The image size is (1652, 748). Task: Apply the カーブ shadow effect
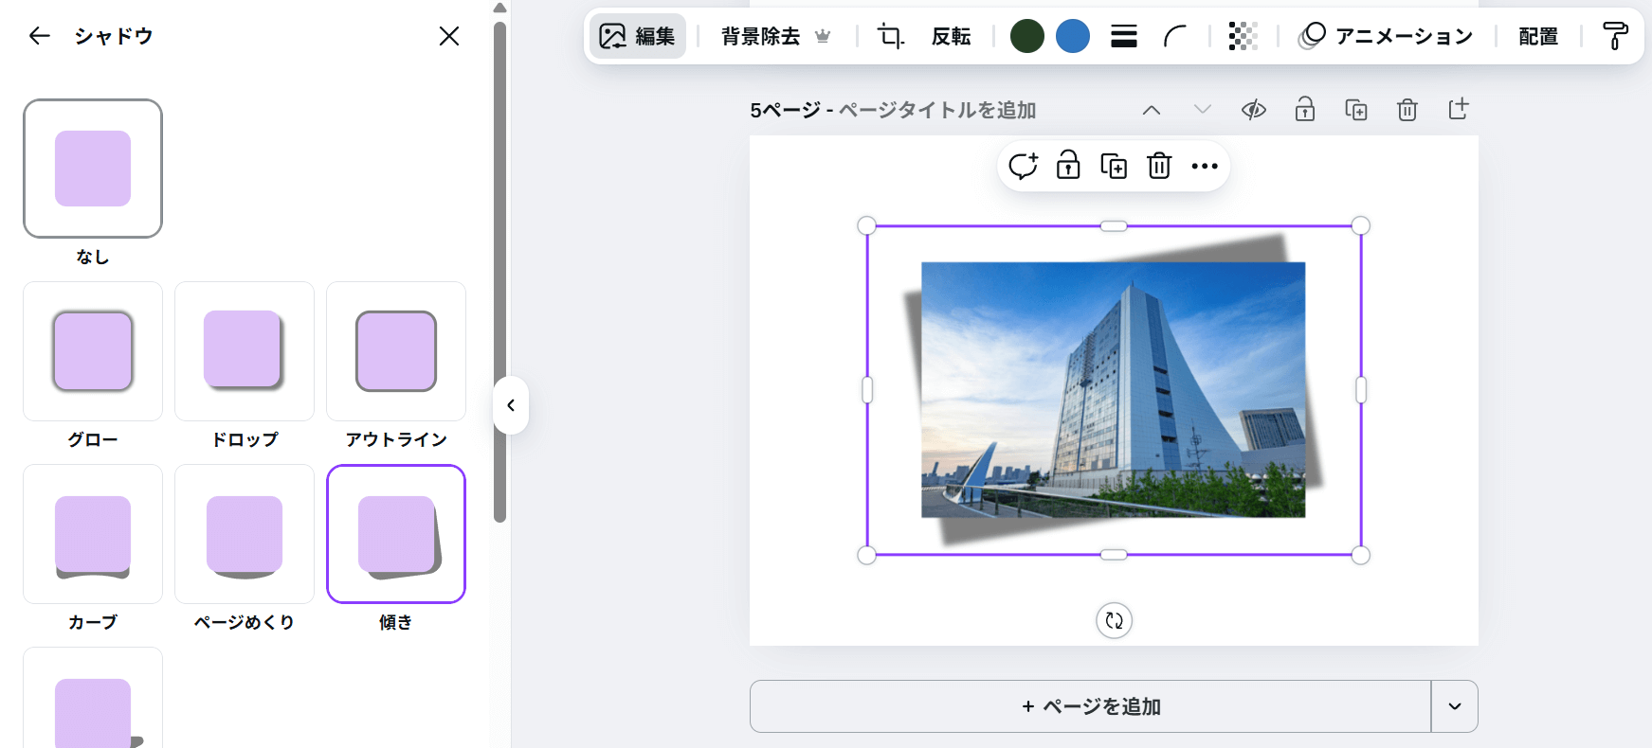(x=93, y=534)
